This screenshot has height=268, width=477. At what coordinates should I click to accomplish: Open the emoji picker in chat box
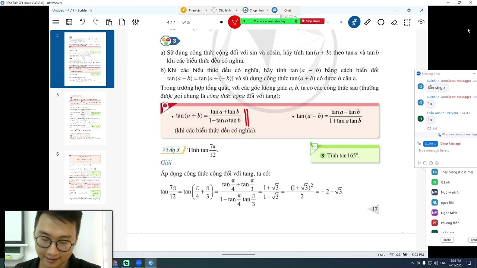click(437, 163)
